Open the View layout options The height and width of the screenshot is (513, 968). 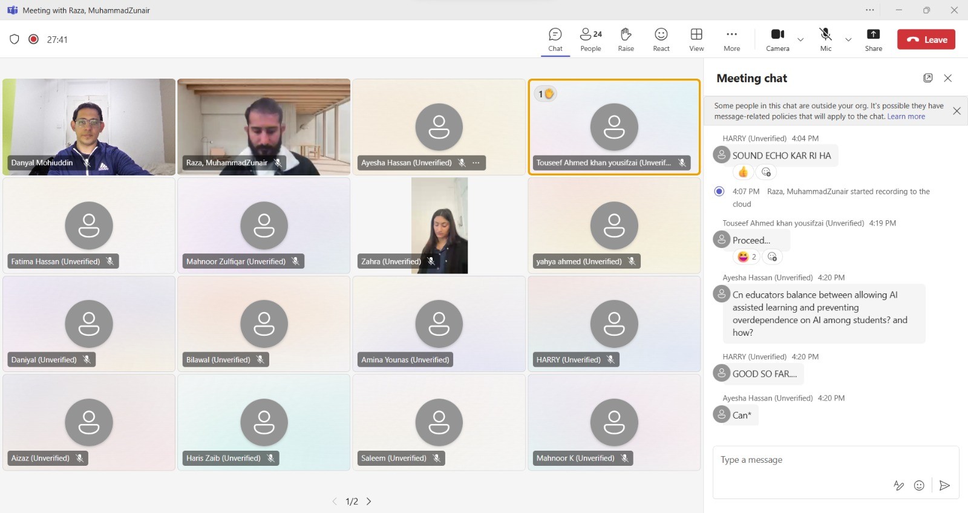click(x=696, y=40)
